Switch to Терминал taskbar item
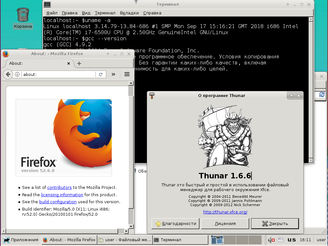Viewport: 328px width, 246px height. tap(180, 240)
